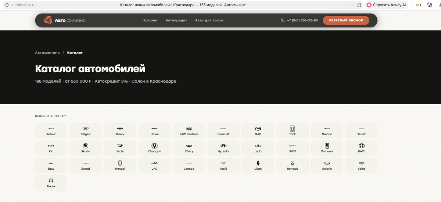
Task: Open the BAIC brand tile
Action: coord(362,148)
